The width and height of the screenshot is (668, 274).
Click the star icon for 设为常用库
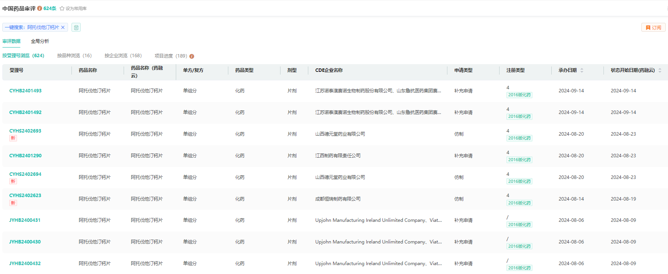point(62,8)
